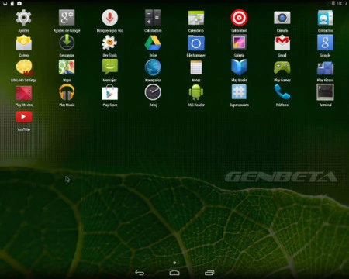Select the page indicator dot
The height and width of the screenshot is (279, 349).
pyautogui.click(x=174, y=263)
